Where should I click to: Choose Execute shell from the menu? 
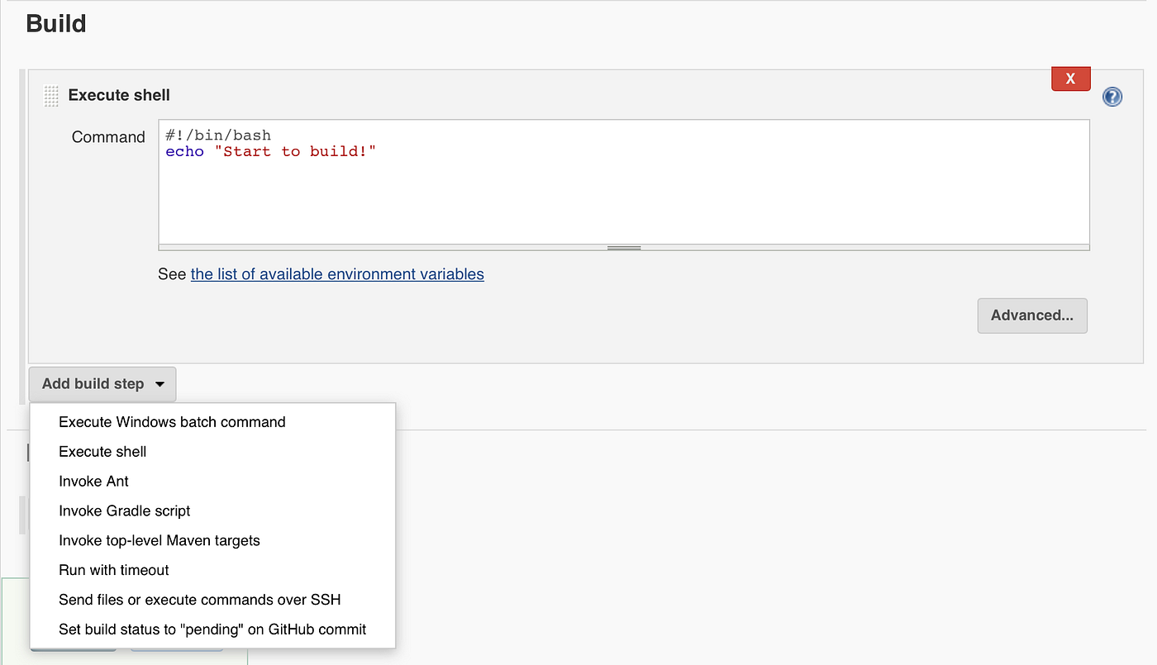102,451
